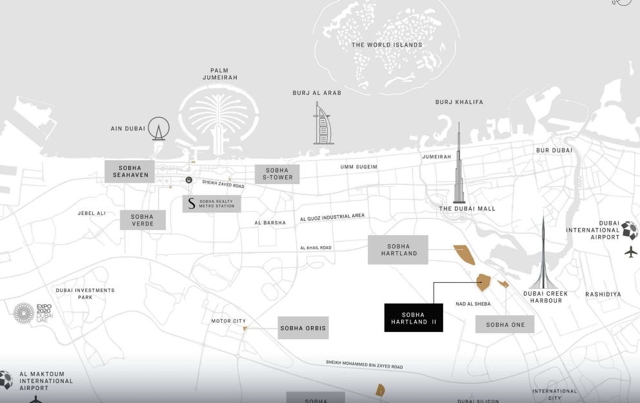The width and height of the screenshot is (640, 403).
Task: Click the Al Maktoum International Airport label
Action: 46,381
